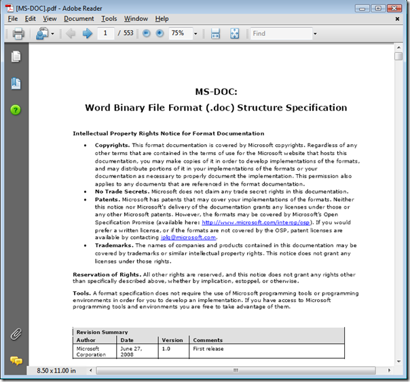Click the page number input field

(x=105, y=34)
